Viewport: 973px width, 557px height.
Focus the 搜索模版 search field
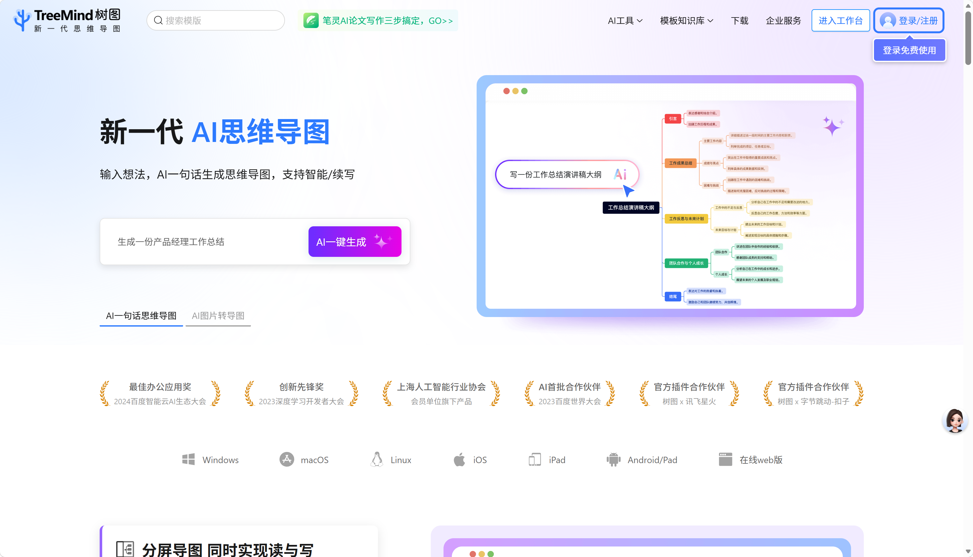pos(216,20)
